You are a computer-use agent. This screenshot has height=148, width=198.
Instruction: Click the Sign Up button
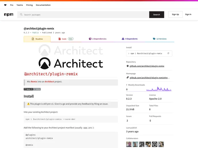[x=175, y=14]
